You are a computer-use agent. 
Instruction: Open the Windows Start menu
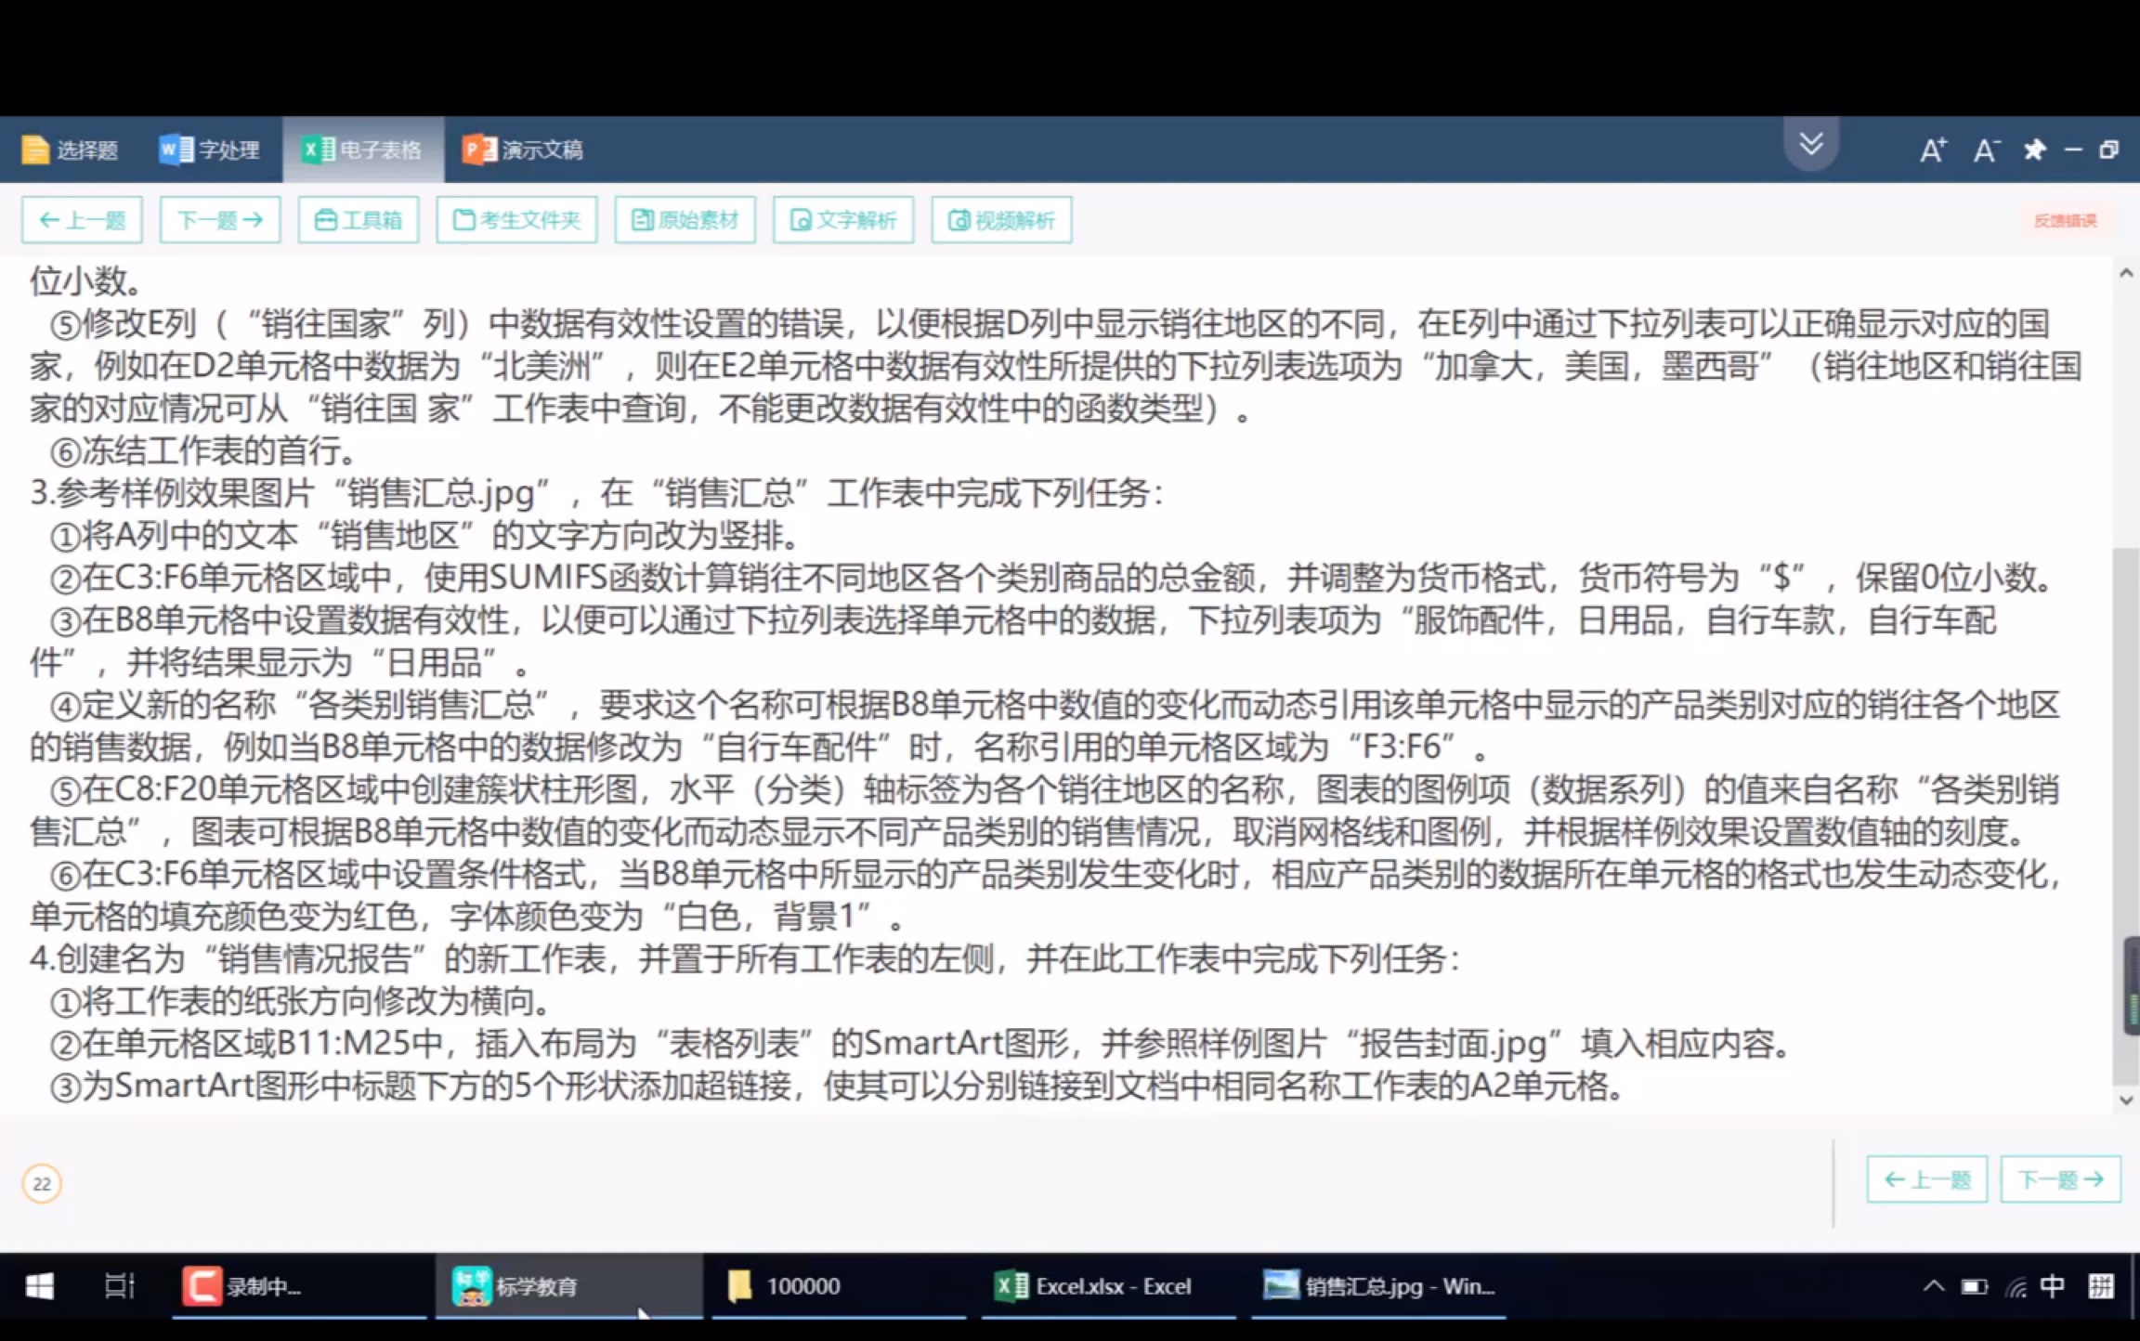[40, 1286]
